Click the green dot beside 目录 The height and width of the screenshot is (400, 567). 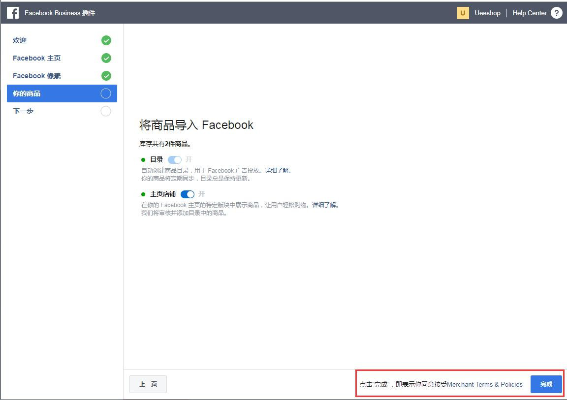click(143, 160)
